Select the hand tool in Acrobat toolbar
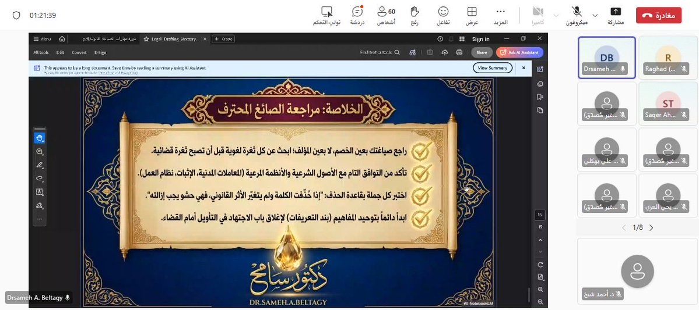The height and width of the screenshot is (310, 699). click(40, 138)
